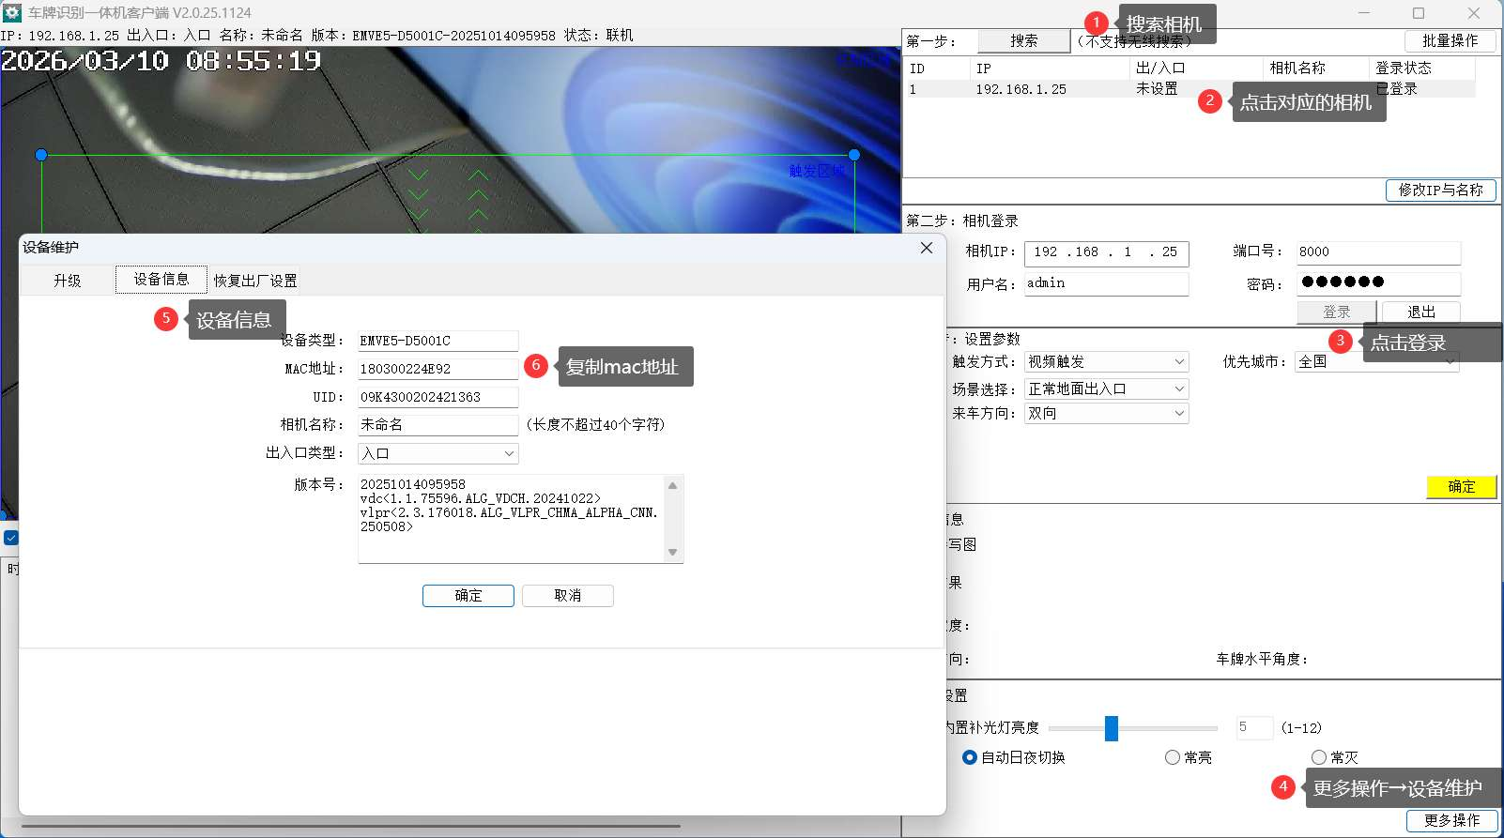Image resolution: width=1504 pixels, height=838 pixels.
Task: Click the up arrow in 版本号 box
Action: pyautogui.click(x=672, y=485)
